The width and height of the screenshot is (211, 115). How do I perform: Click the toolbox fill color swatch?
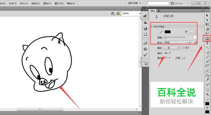click(x=207, y=112)
